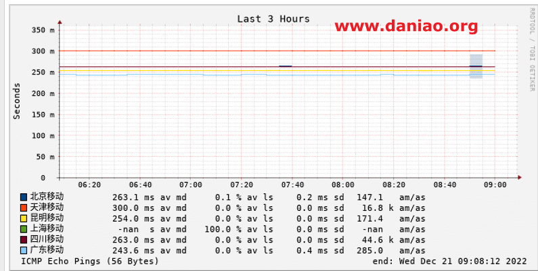Click the gray-blue smoke block near 08:50

click(476, 66)
